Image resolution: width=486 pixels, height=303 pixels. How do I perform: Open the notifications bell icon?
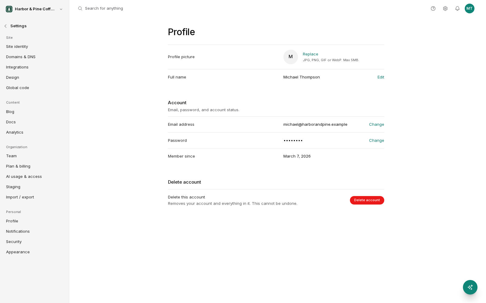(x=457, y=8)
